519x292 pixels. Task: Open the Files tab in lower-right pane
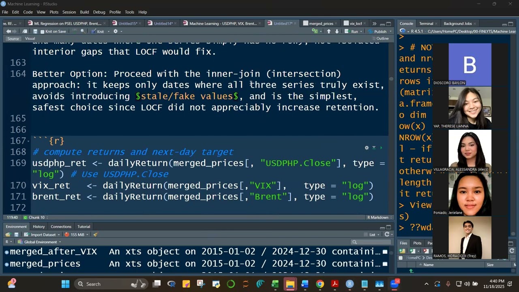click(x=403, y=243)
